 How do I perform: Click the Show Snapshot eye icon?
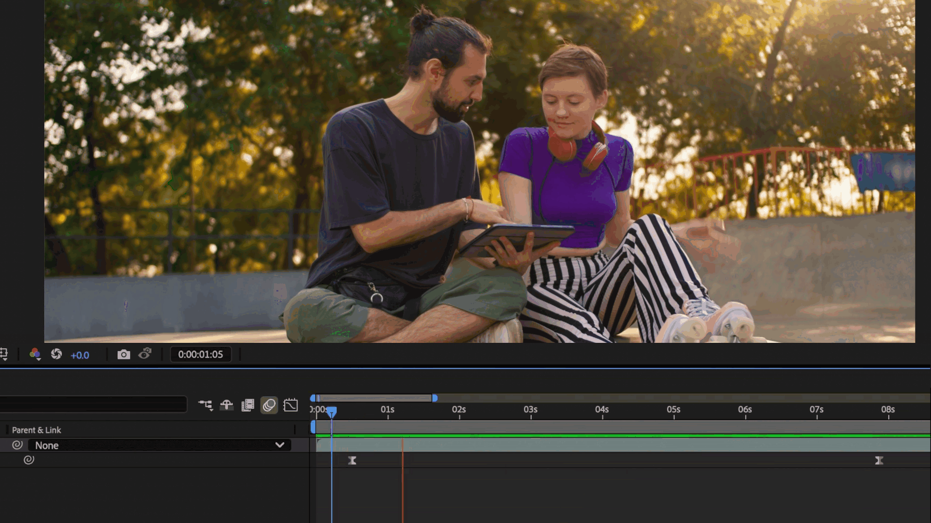click(x=145, y=354)
